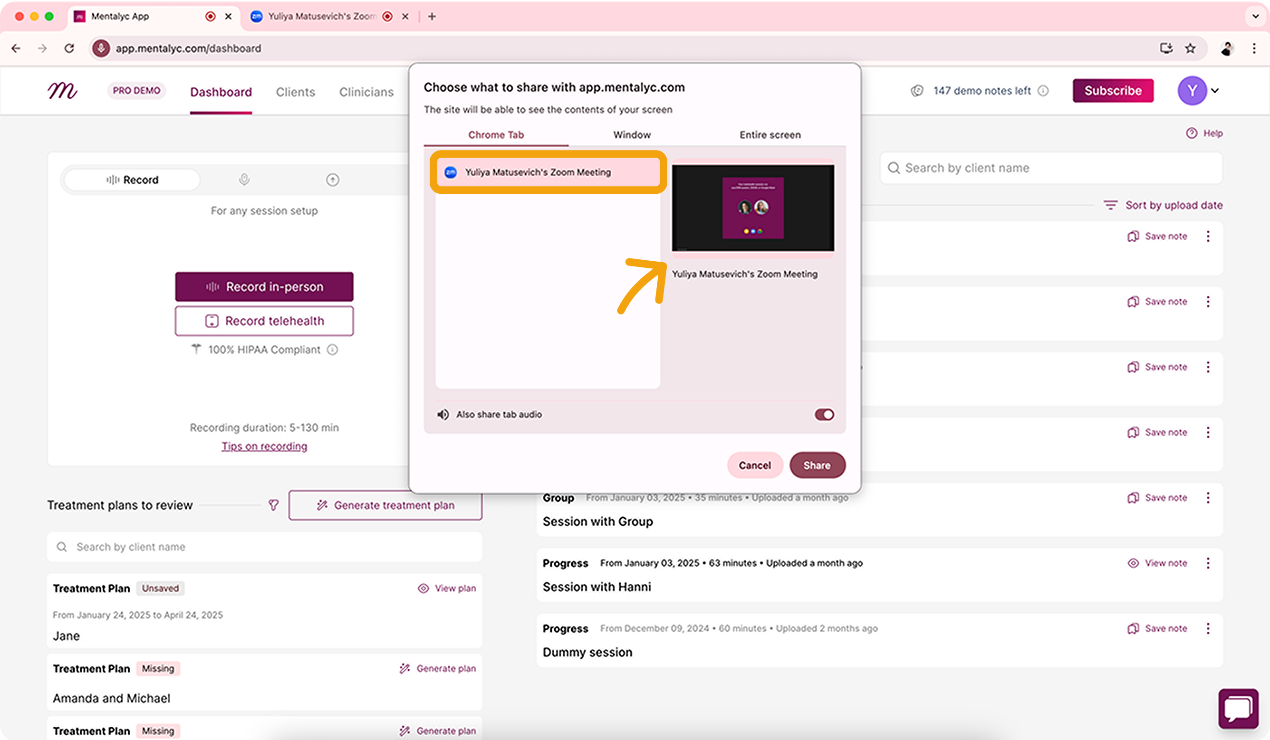Screen dimensions: 1270x740
Task: Bookmark this page with the star icon
Action: [1190, 48]
